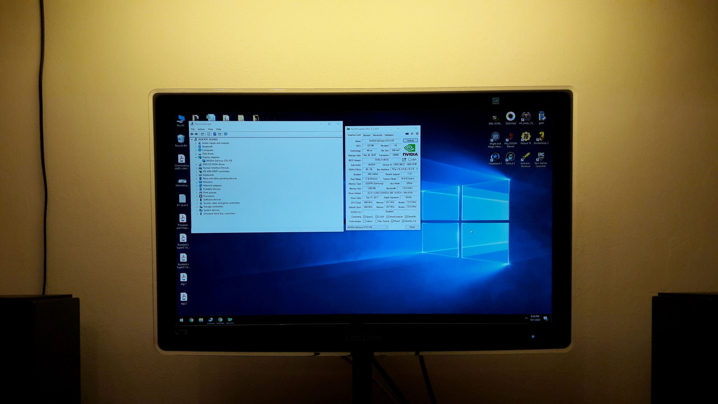The image size is (718, 404).
Task: Toggle the UEFI checkbox in GPU-Z
Action: click(409, 159)
